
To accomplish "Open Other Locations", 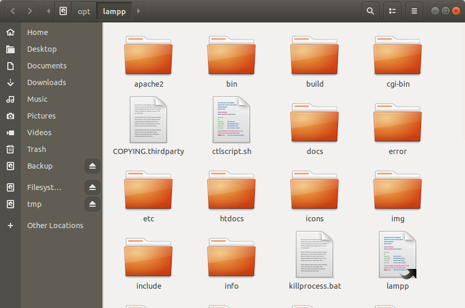I will click(x=54, y=225).
